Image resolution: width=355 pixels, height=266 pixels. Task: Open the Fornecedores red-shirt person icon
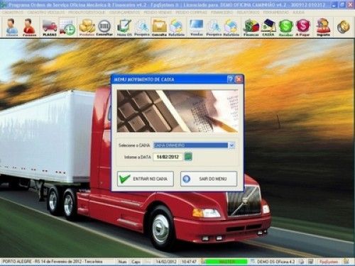coord(29,27)
